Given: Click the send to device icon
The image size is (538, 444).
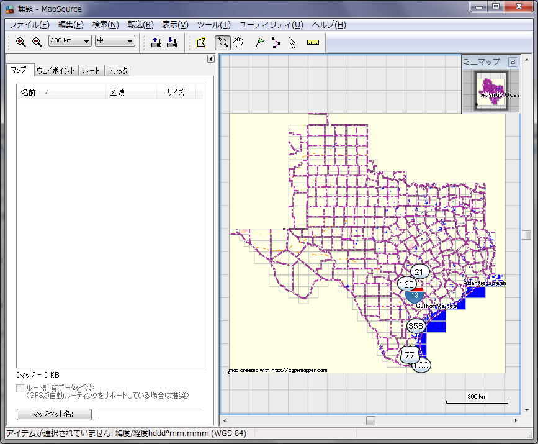Looking at the screenshot, I should 156,42.
